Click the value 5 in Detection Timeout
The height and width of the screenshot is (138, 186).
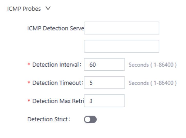tap(91, 83)
